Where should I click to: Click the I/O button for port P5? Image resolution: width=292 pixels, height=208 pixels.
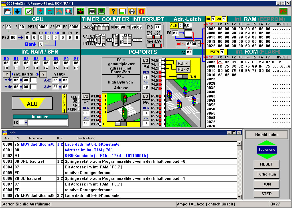(146, 96)
